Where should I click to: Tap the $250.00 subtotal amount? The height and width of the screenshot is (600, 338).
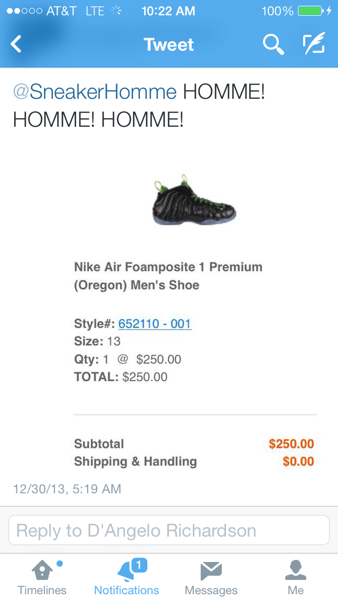point(292,444)
